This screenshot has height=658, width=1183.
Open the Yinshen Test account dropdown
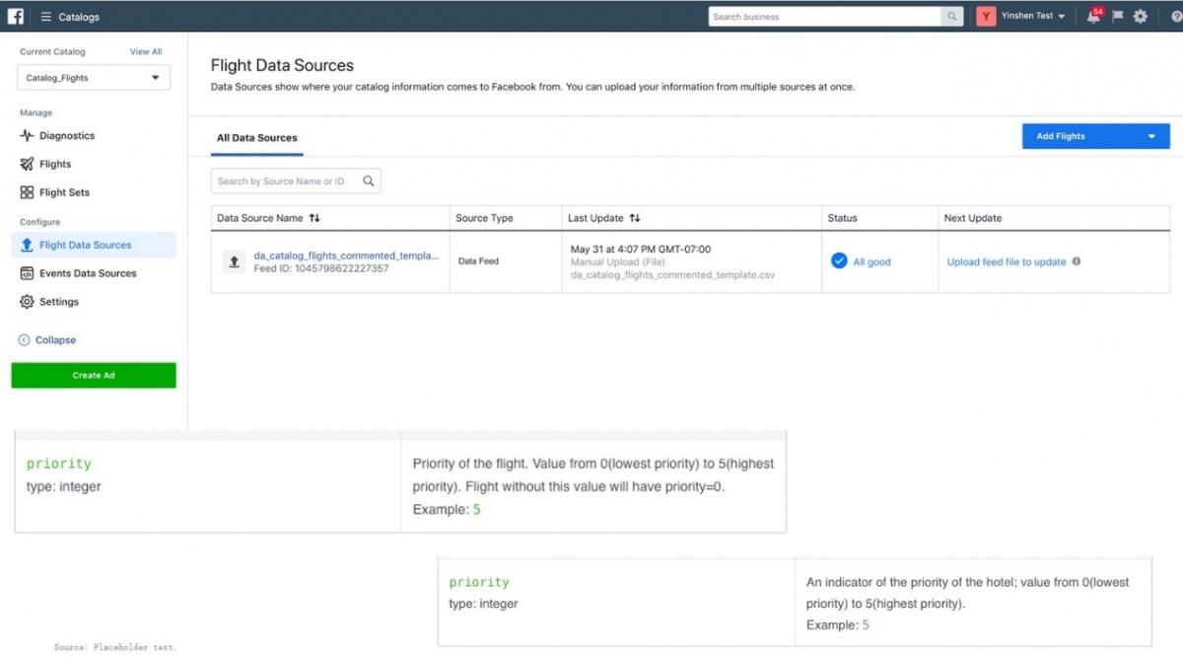(x=1033, y=17)
